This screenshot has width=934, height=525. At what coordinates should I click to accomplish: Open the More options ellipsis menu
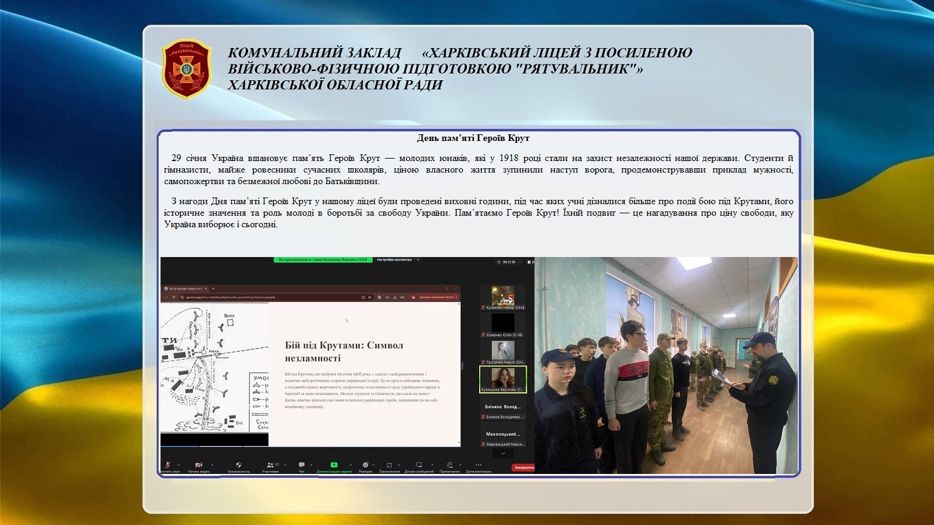(x=478, y=465)
